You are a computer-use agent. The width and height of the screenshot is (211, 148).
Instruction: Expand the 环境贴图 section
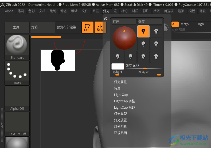tap(120, 133)
